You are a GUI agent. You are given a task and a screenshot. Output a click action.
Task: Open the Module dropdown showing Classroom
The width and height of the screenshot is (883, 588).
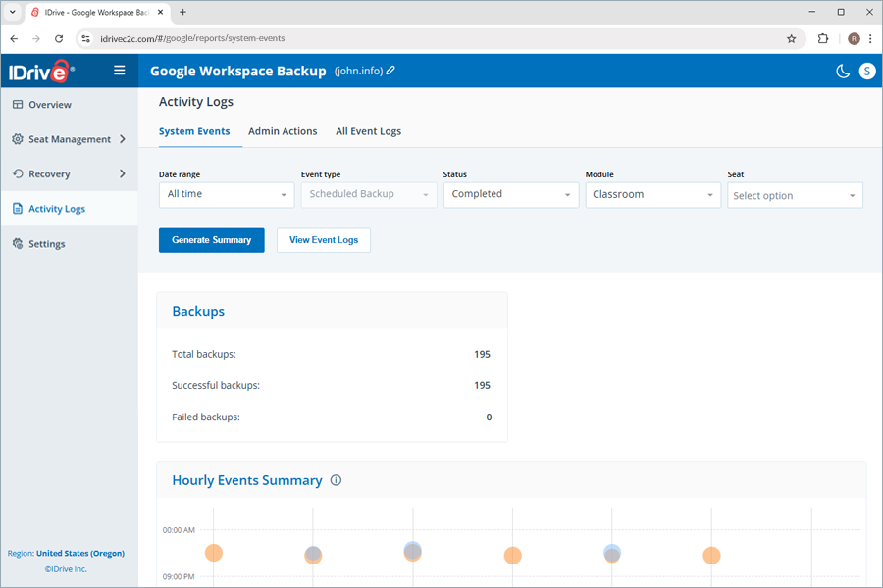[652, 195]
